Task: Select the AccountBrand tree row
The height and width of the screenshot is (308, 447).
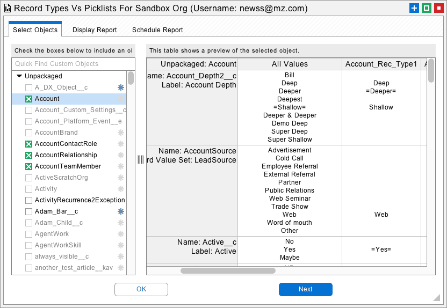Action: 69,133
